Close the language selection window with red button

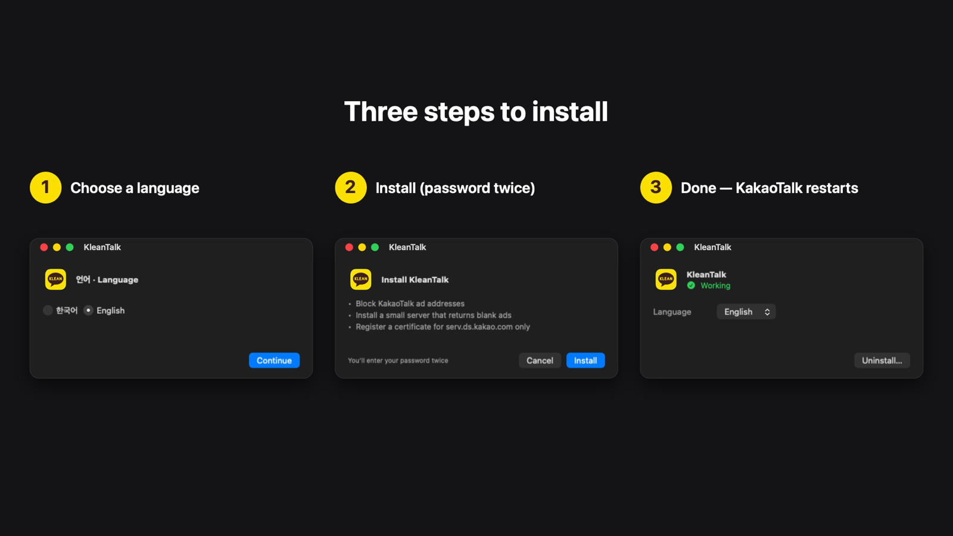point(44,247)
